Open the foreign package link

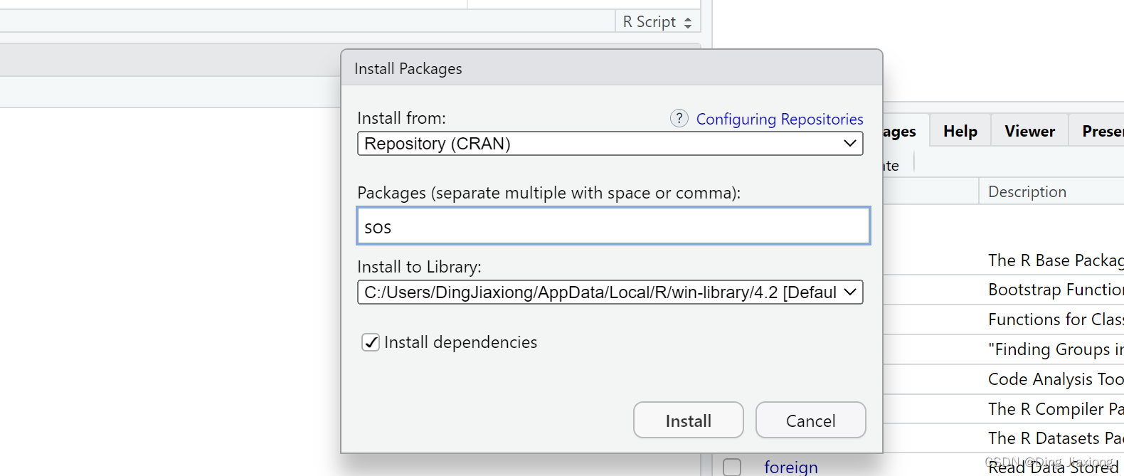tap(790, 467)
